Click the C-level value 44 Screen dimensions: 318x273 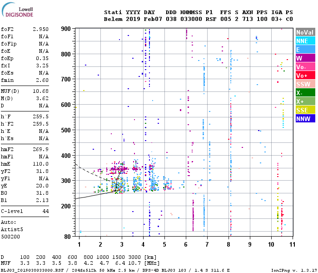45,211
